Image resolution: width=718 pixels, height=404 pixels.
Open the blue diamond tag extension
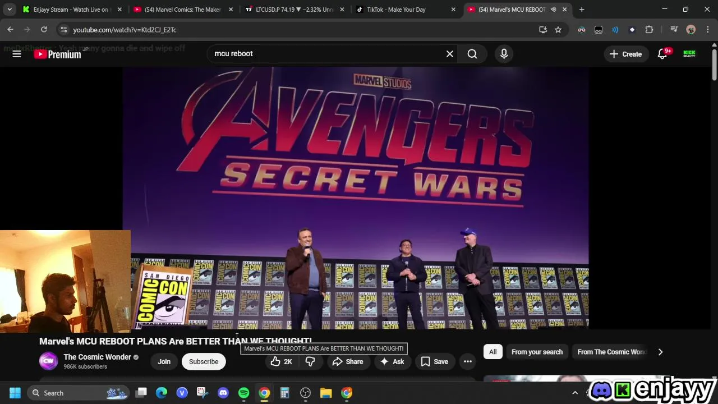632,30
